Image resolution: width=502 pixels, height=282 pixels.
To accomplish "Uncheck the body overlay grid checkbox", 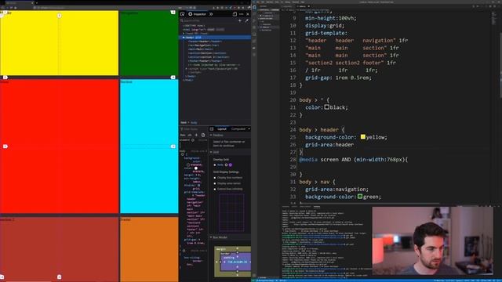I will tap(215, 165).
